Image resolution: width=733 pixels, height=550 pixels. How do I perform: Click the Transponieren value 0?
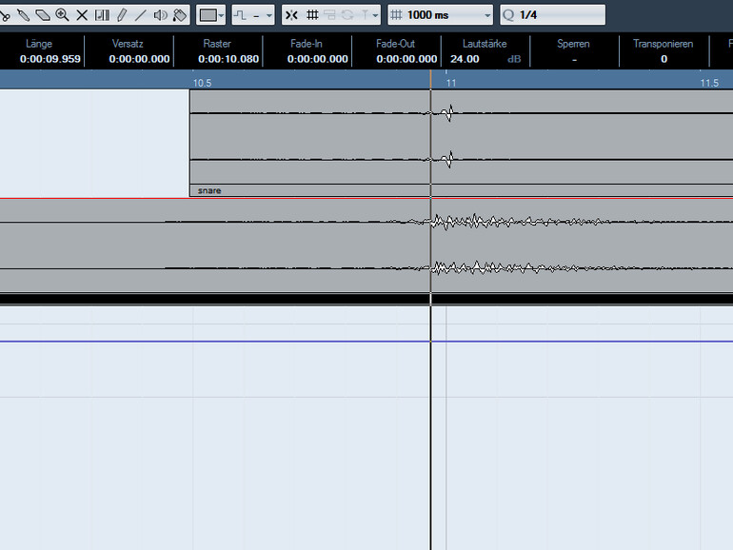pos(664,59)
